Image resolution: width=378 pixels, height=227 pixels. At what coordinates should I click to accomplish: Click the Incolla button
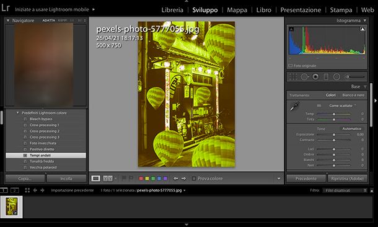(x=66, y=179)
